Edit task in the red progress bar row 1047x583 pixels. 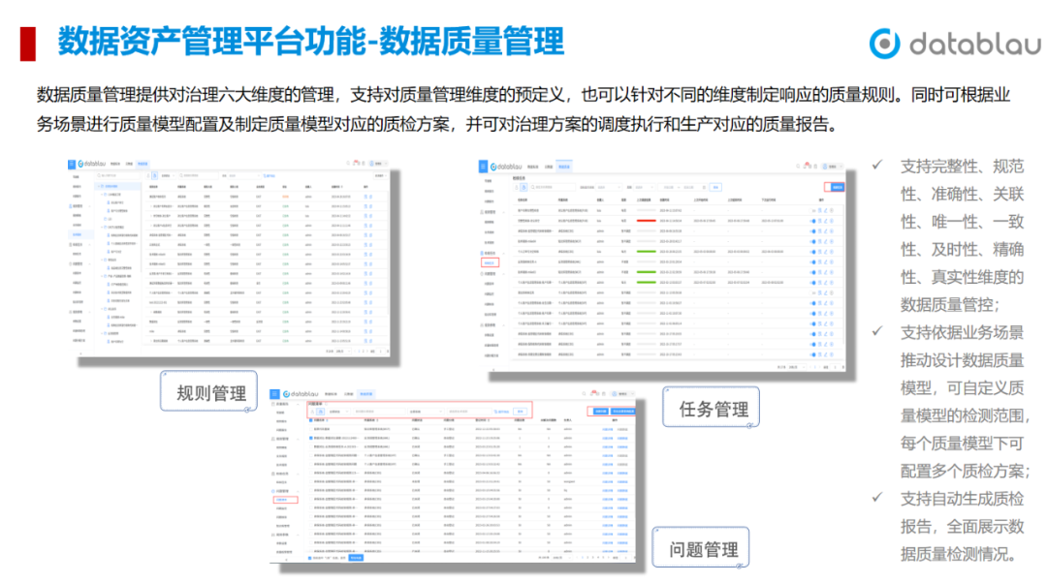(825, 221)
